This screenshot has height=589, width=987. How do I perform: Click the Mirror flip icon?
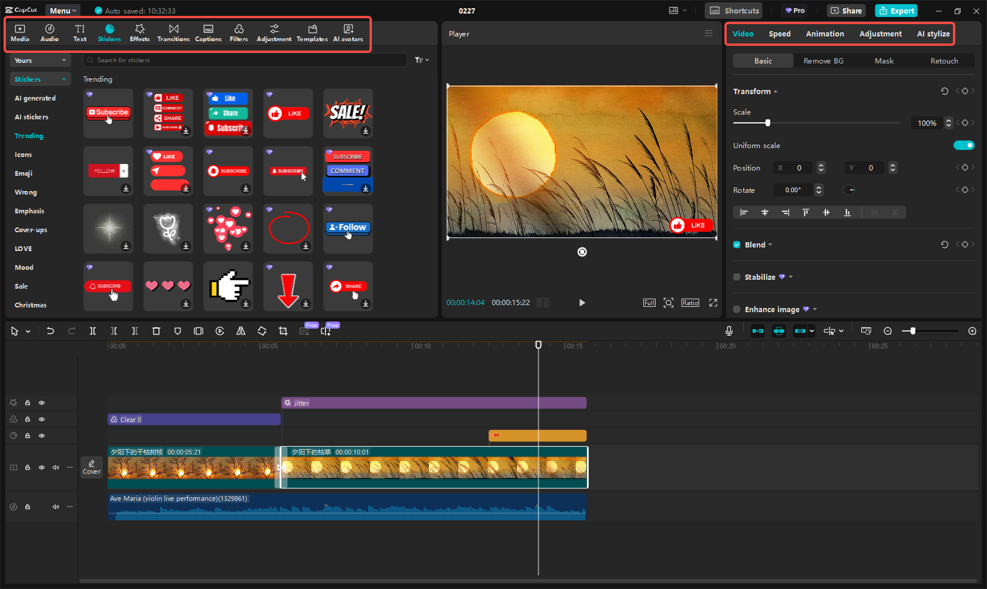pos(241,331)
